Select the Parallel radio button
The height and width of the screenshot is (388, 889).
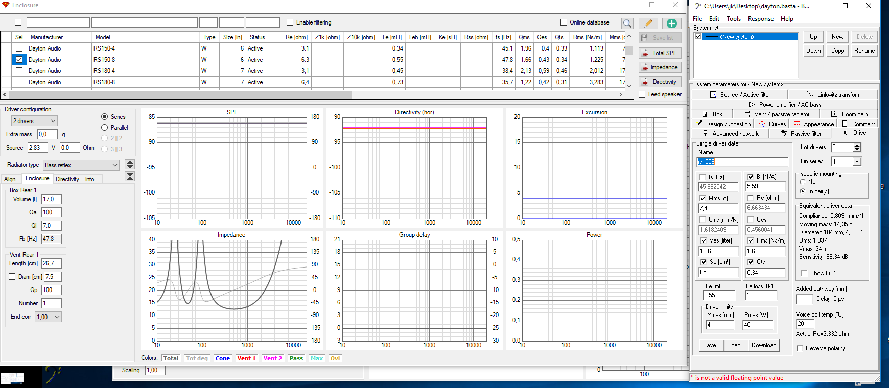(x=105, y=128)
